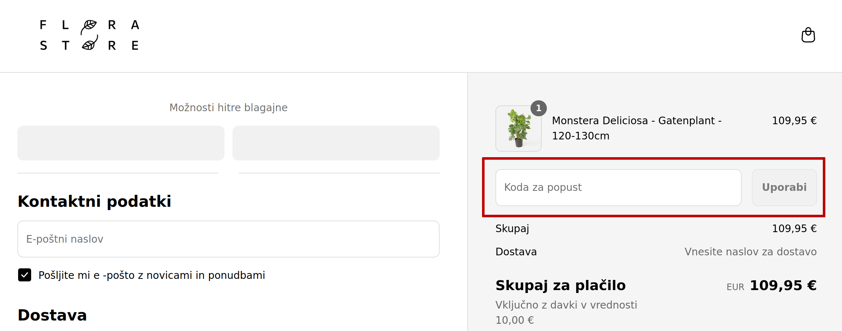Click into the 'Koda za popust' field
This screenshot has width=842, height=331.
[618, 188]
